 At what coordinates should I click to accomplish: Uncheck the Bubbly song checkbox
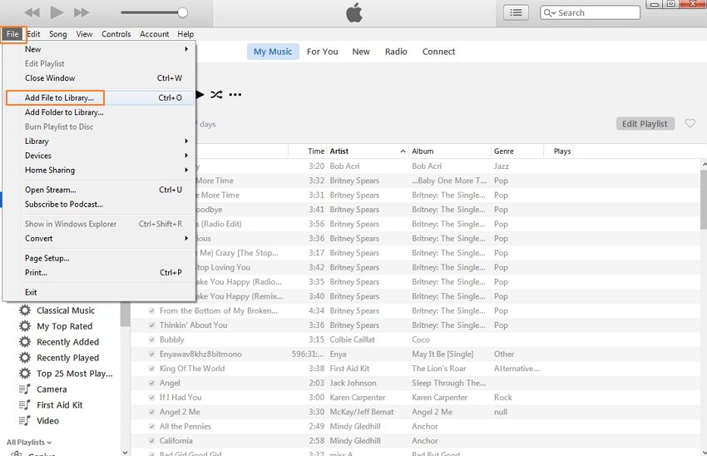pyautogui.click(x=151, y=340)
